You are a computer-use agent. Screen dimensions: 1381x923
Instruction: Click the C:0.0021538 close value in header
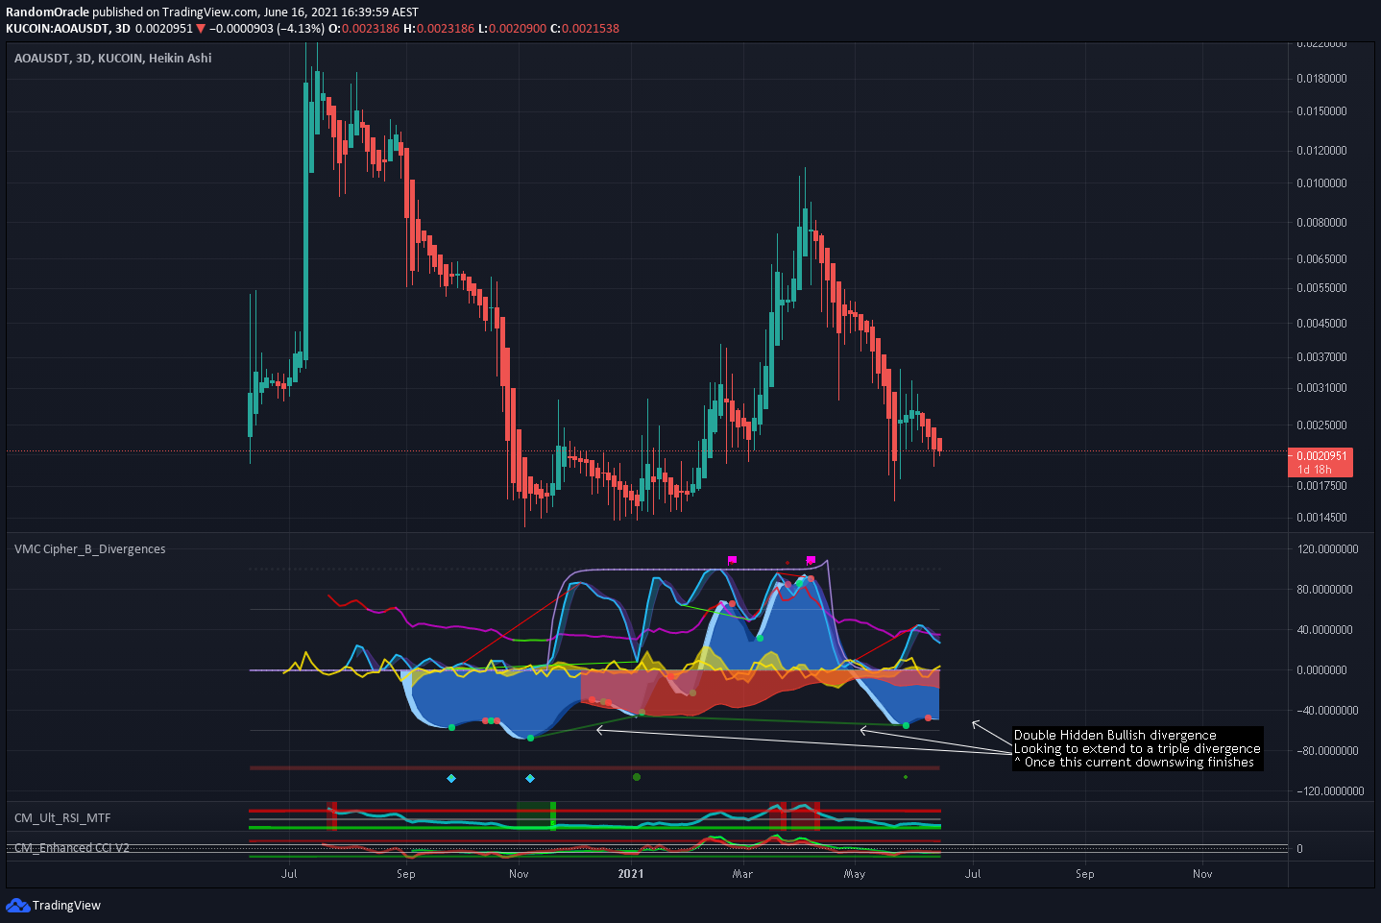585,28
